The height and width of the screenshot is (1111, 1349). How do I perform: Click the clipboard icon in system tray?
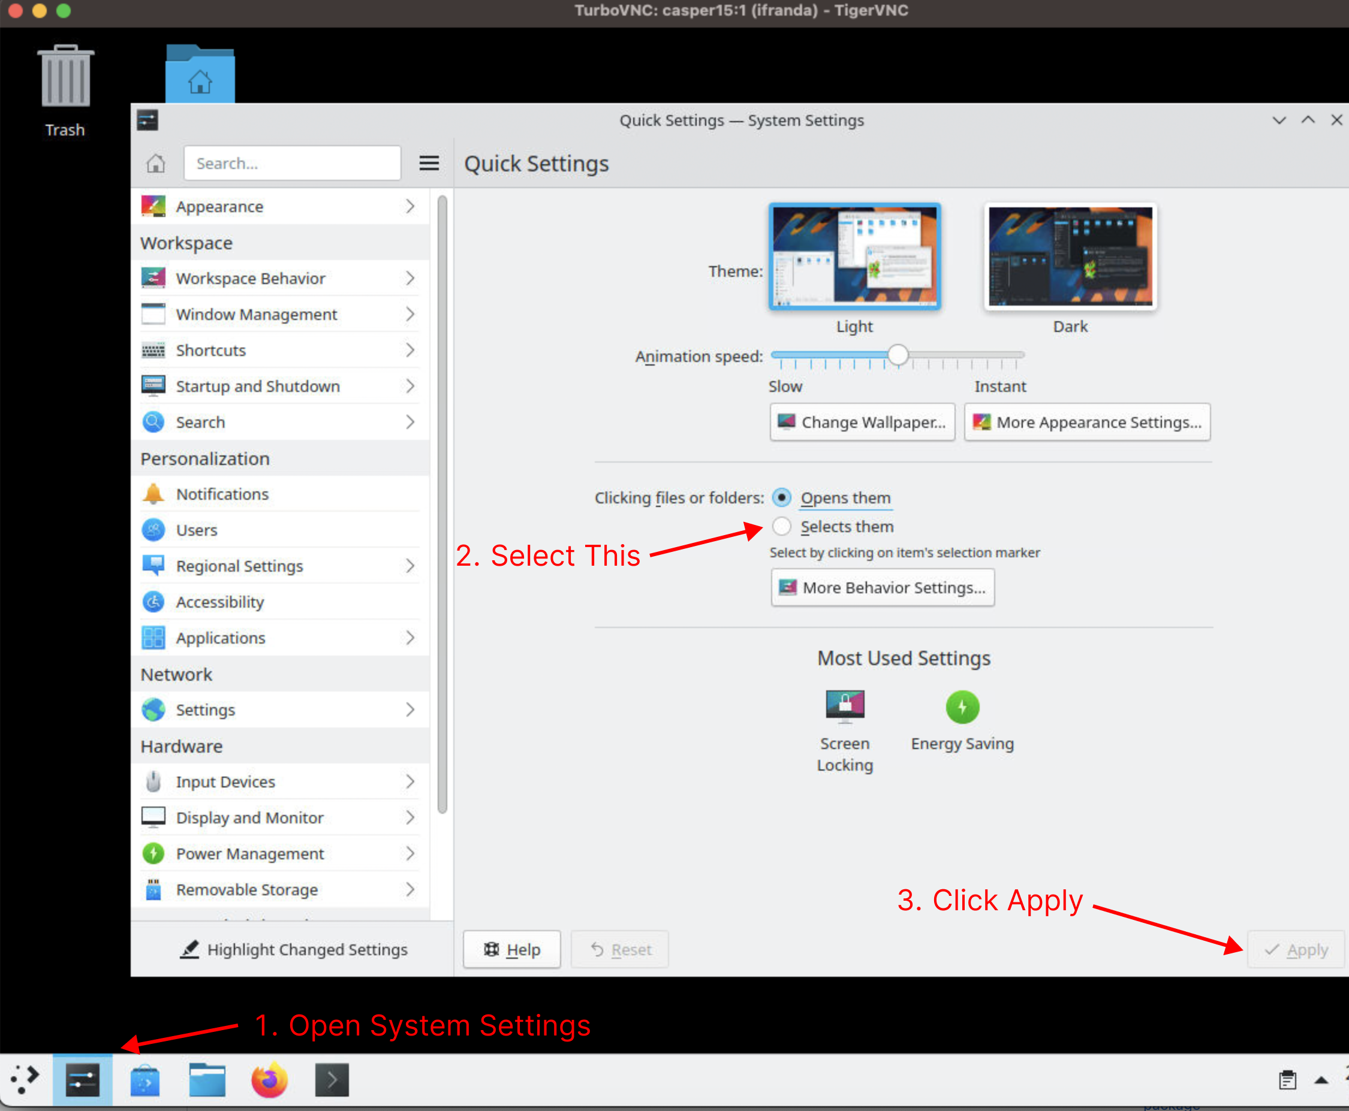1287,1080
